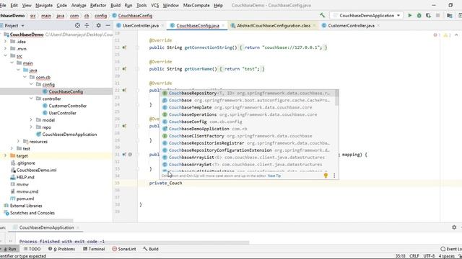Click the Next Tip link in popup

click(x=274, y=176)
